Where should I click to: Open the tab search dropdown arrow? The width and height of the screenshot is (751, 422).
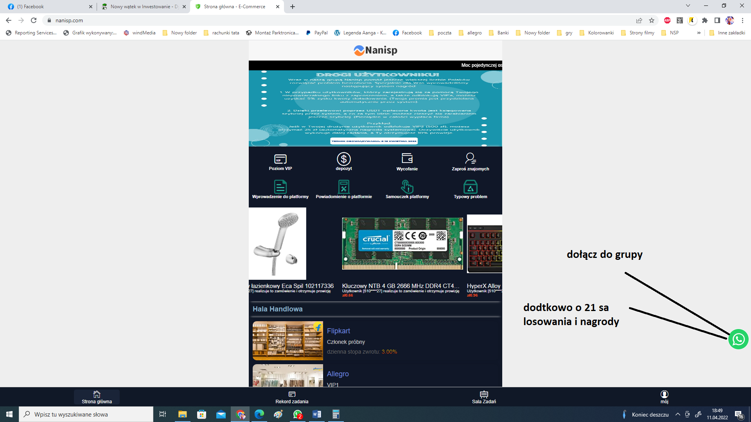pos(688,6)
